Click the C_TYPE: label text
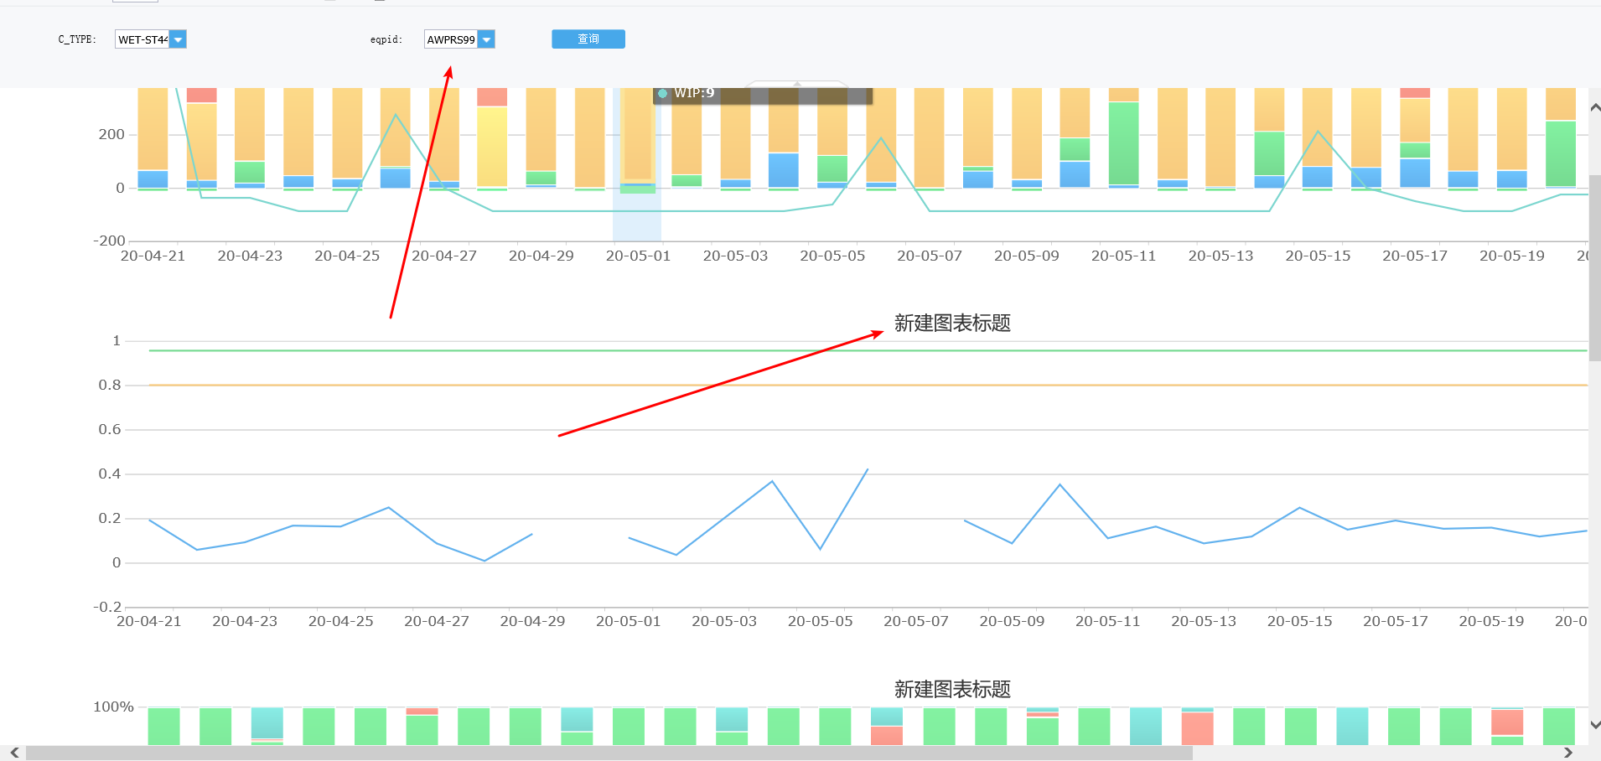 click(77, 39)
